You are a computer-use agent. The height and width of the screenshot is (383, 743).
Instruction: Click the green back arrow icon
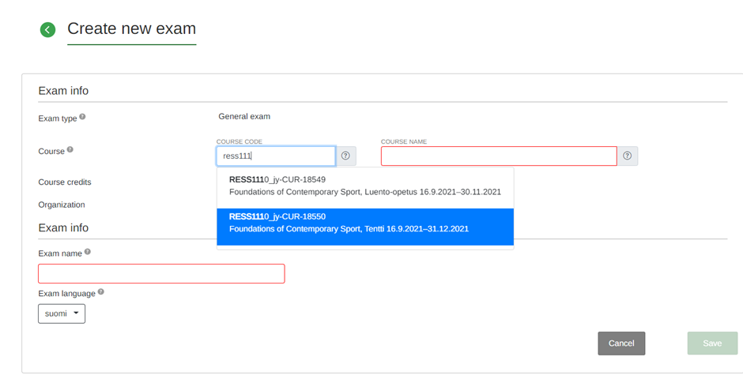(x=47, y=30)
